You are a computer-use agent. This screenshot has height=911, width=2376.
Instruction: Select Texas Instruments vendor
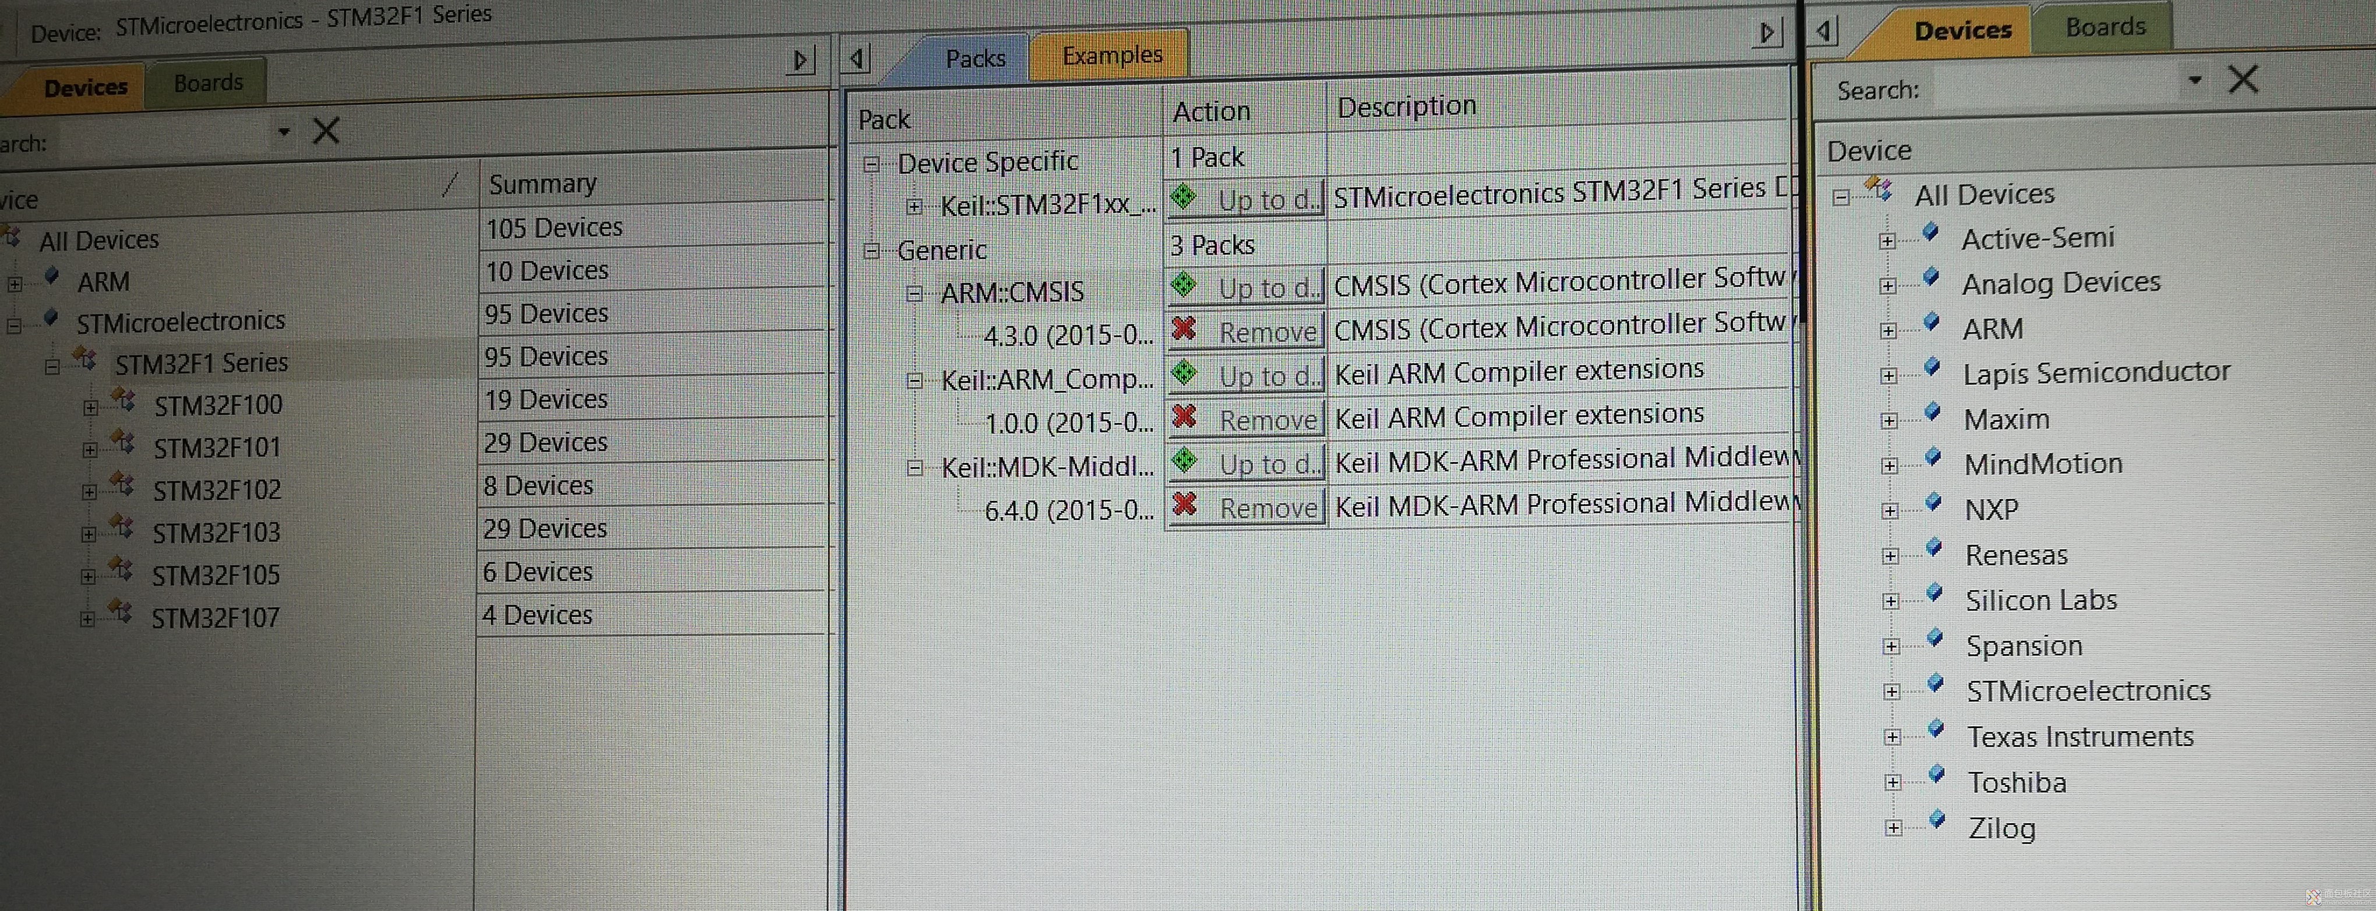pos(2080,737)
